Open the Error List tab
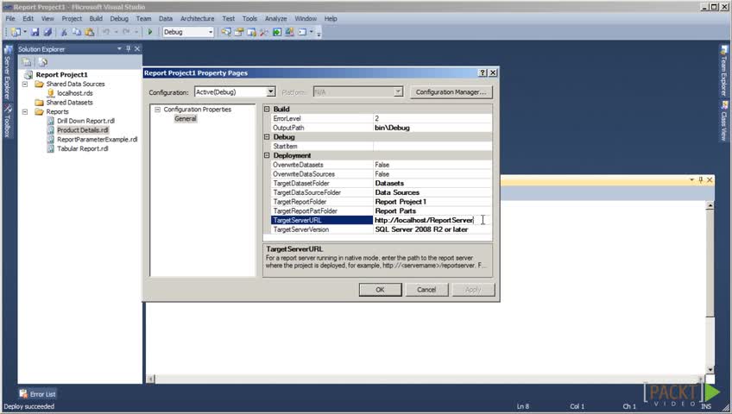732x414 pixels. click(37, 394)
